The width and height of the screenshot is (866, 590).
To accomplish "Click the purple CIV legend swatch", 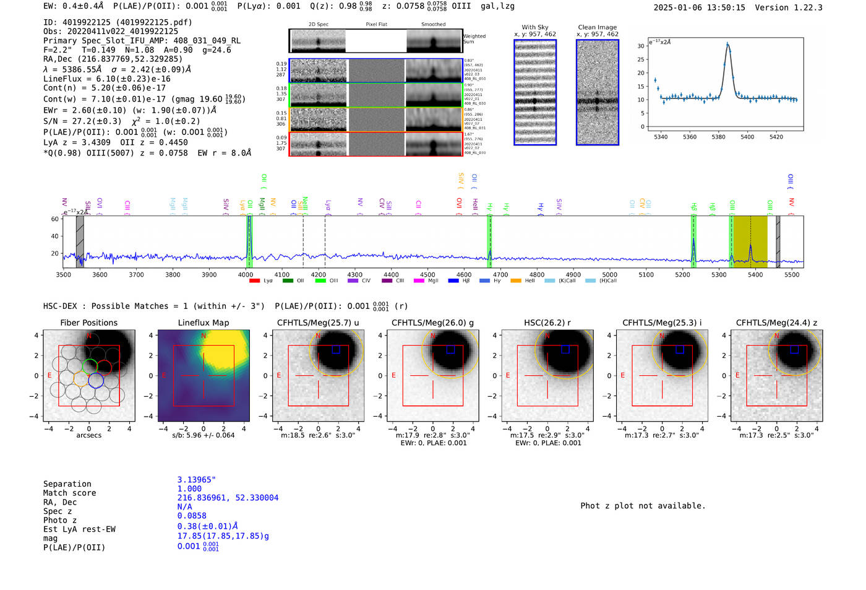I will [x=353, y=281].
